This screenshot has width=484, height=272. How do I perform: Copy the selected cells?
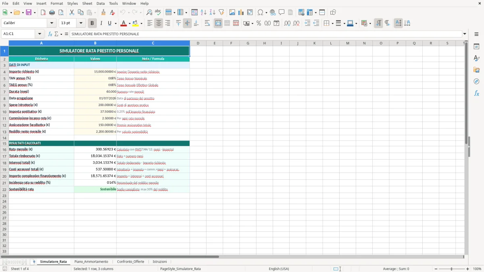coord(80,12)
